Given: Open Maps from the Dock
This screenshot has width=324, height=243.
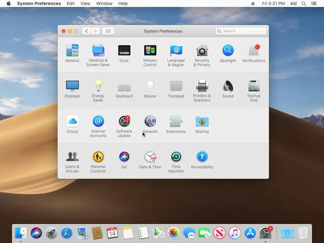Looking at the screenshot, I should (x=159, y=233).
